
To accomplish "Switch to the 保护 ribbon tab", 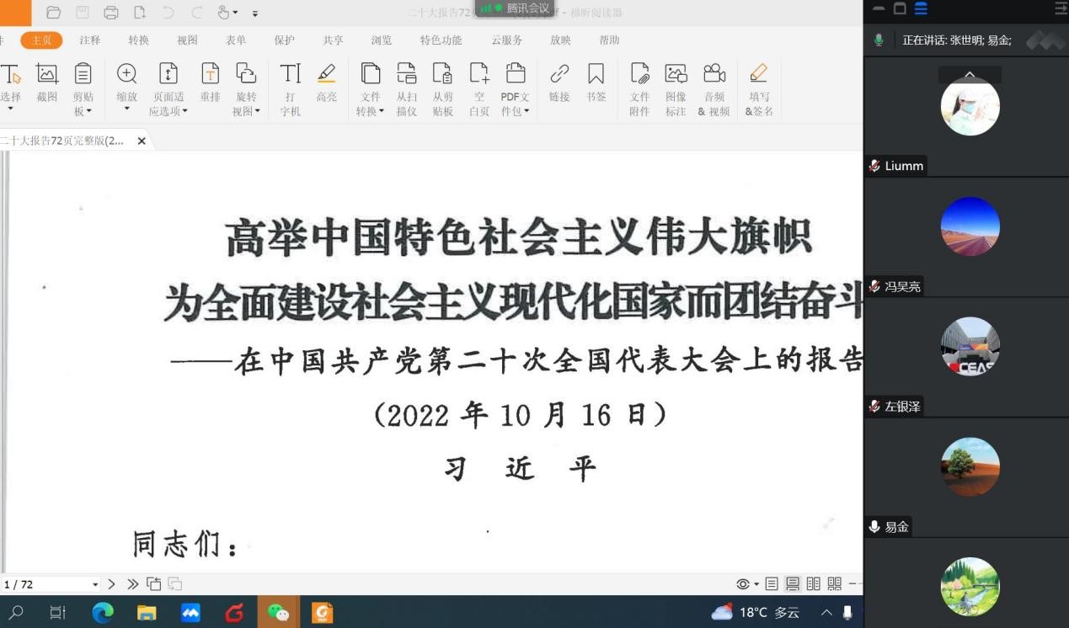I will point(285,40).
